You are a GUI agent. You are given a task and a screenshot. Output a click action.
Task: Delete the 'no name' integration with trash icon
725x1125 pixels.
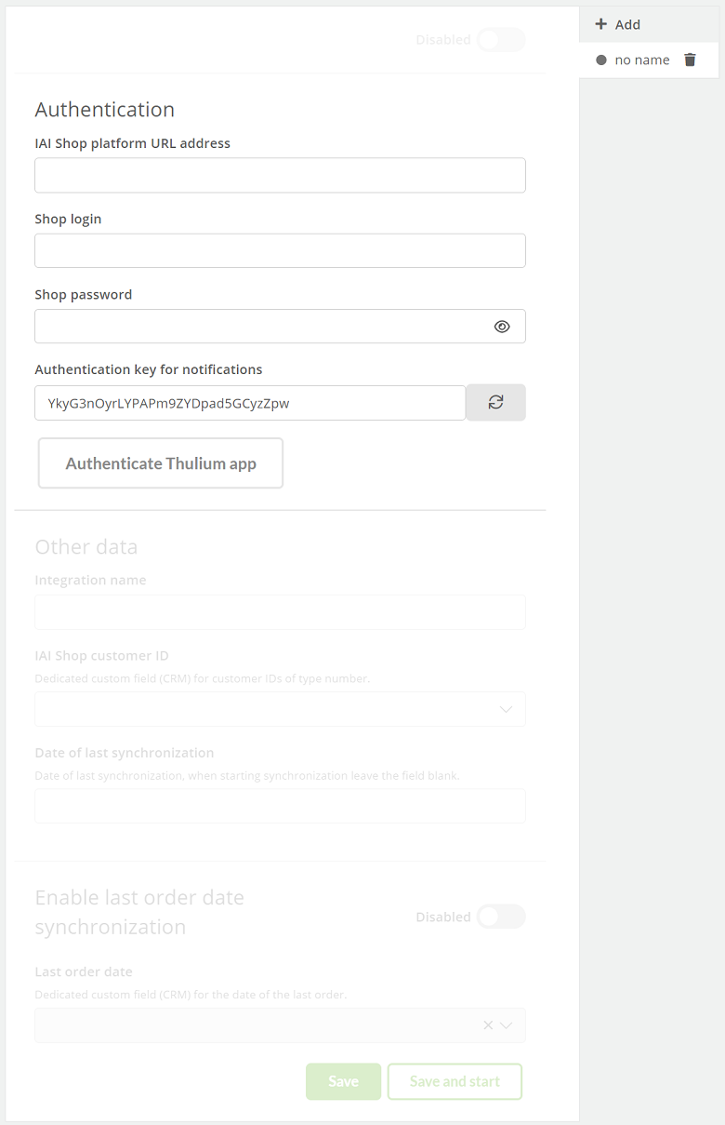click(690, 60)
